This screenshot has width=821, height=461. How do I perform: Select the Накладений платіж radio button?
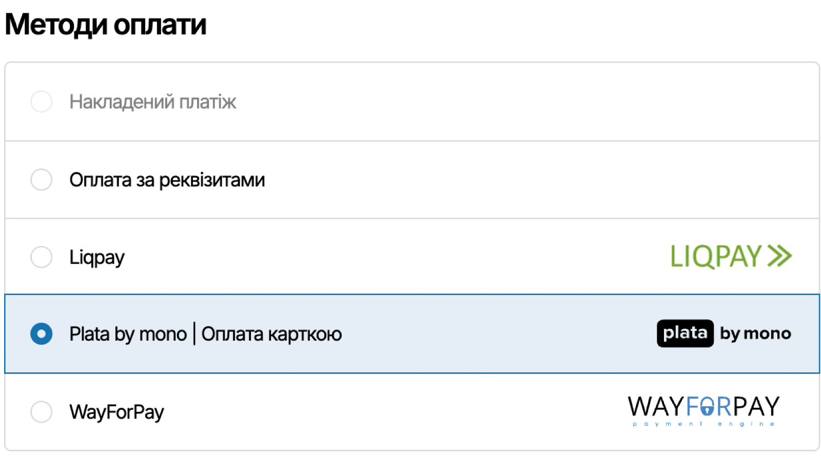pos(42,101)
